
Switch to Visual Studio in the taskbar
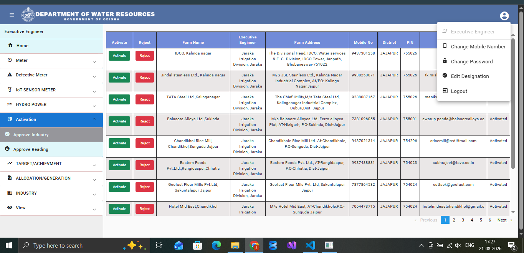[x=292, y=245]
